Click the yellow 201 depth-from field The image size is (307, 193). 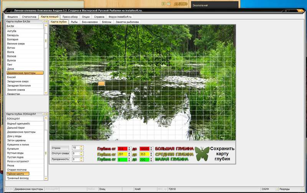[x=122, y=154]
